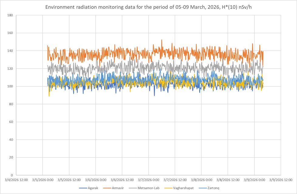Select the Zartonq legend entry
Screen dimensions: 297x194
point(213,188)
